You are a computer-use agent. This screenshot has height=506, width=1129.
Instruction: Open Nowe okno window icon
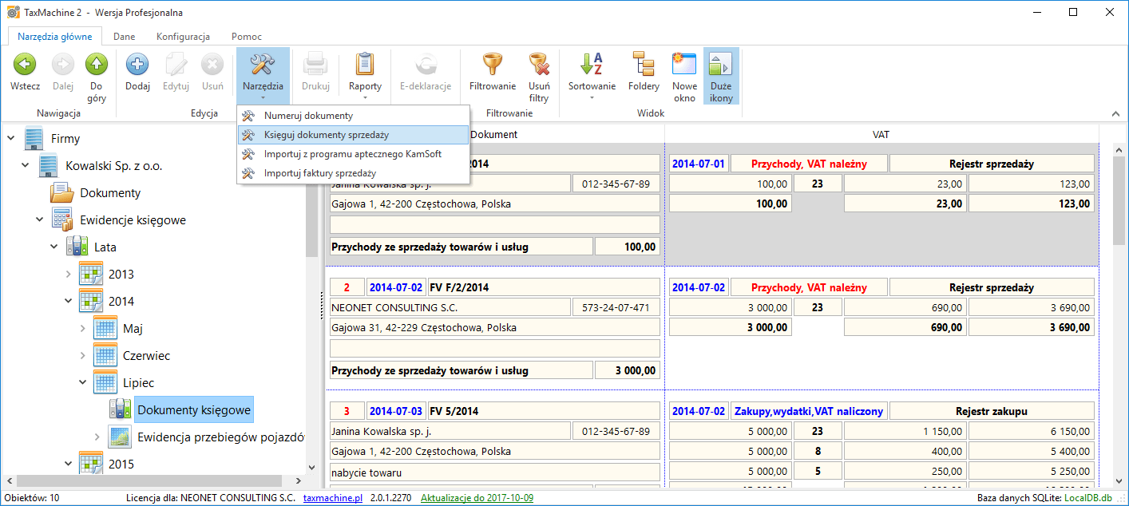pos(684,65)
